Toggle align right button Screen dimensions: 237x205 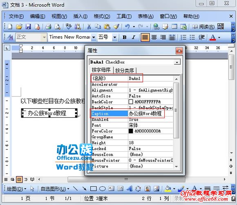point(163,37)
